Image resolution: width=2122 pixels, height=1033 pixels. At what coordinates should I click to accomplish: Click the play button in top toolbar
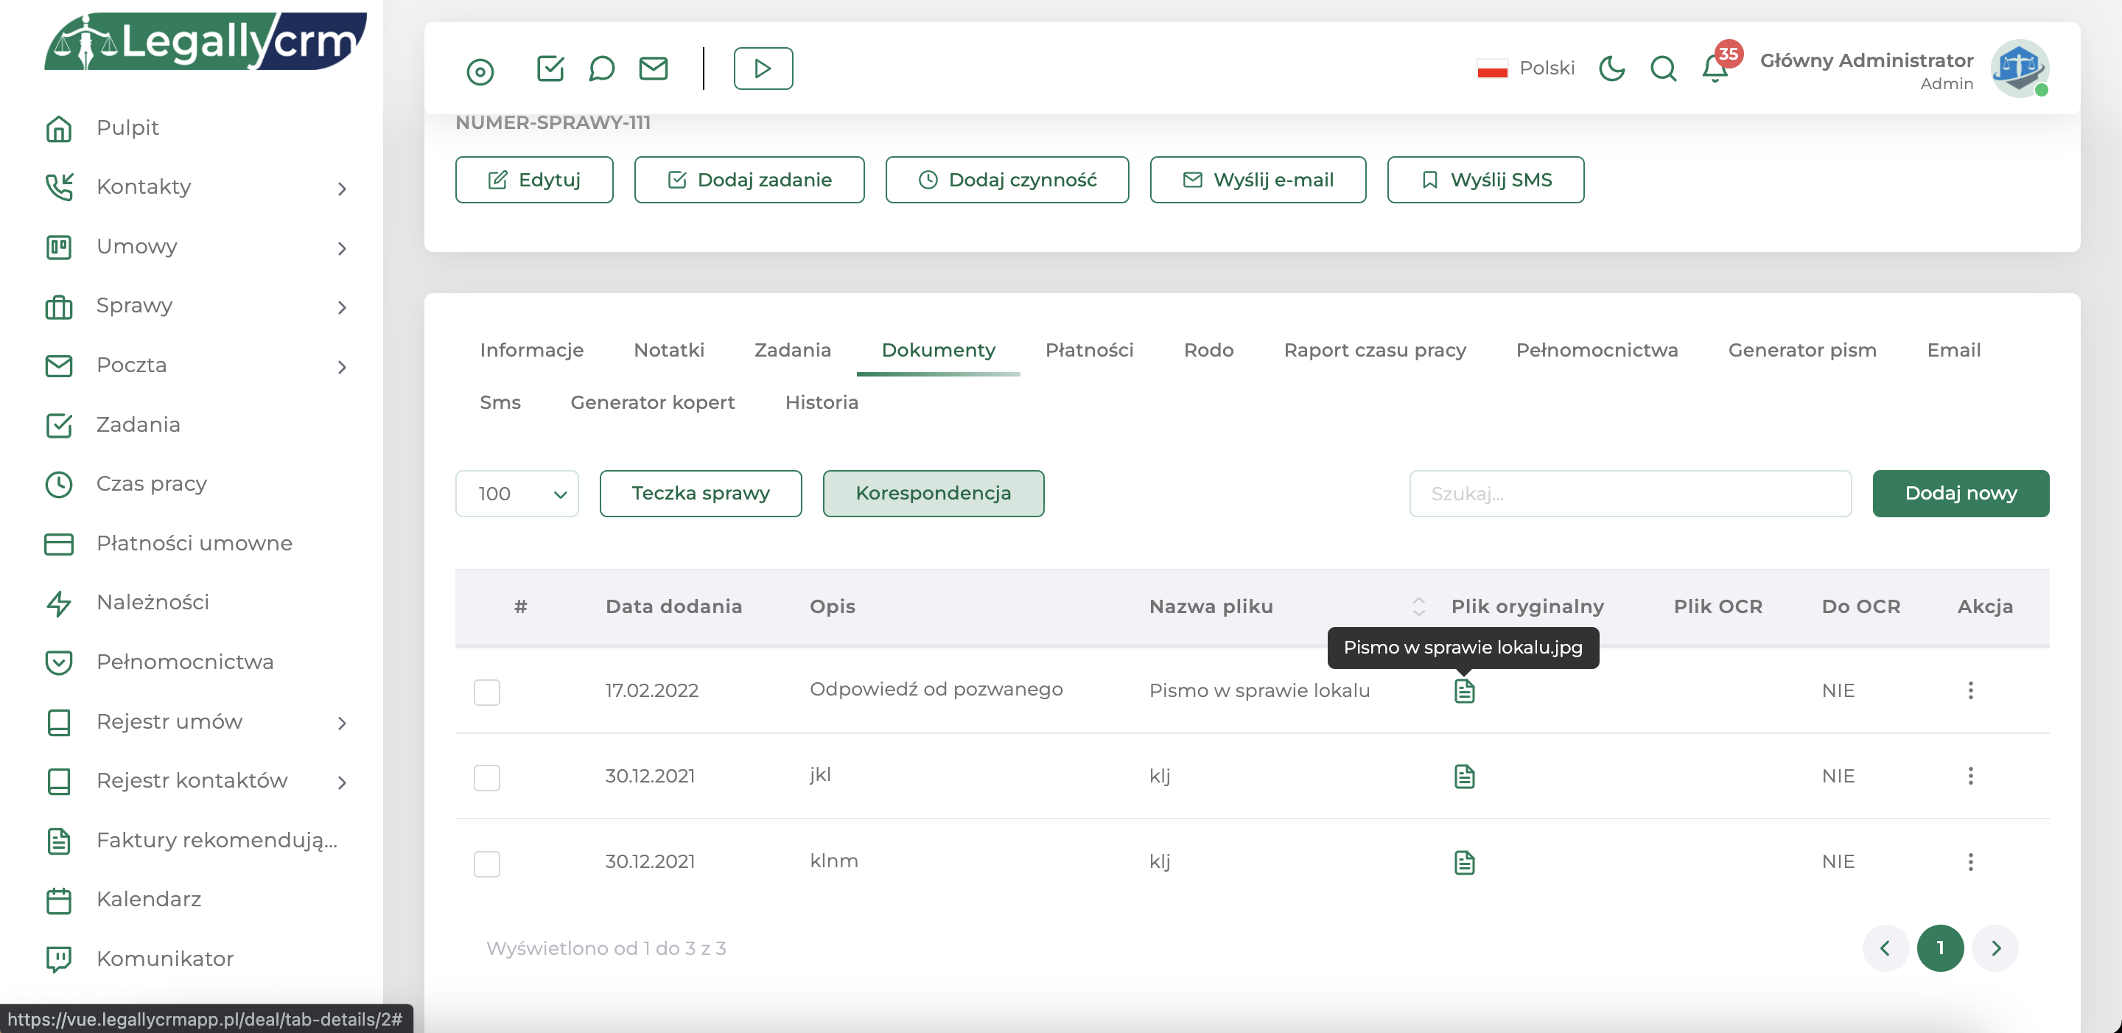[x=763, y=69]
